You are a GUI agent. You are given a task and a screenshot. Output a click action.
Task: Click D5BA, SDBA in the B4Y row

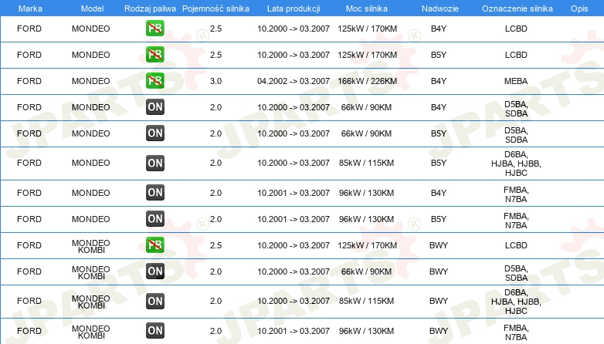(x=516, y=109)
